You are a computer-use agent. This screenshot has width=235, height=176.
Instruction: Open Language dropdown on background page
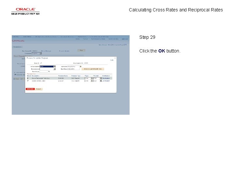(37, 53)
